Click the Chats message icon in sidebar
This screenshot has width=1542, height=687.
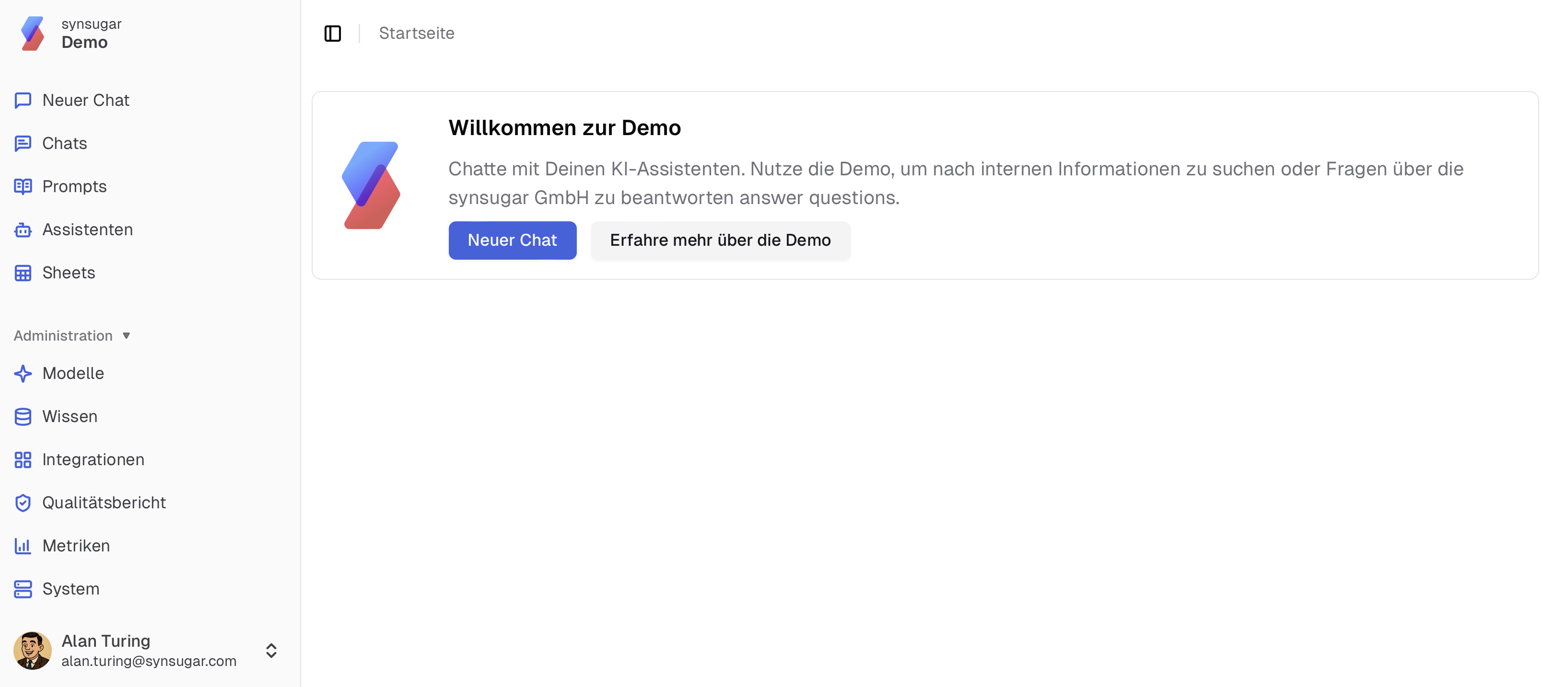(23, 144)
